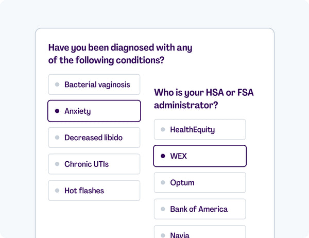Click the HSA or FSA administrator heading
Viewport: 309px width, 238px height.
204,99
